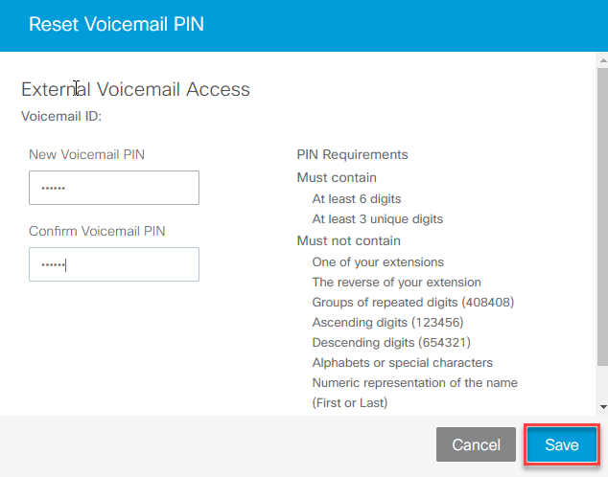
Task: Click the PIN Requirements heading
Action: [x=352, y=154]
